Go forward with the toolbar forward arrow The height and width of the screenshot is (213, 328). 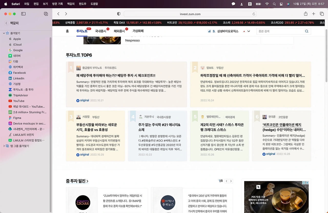[x=66, y=14]
